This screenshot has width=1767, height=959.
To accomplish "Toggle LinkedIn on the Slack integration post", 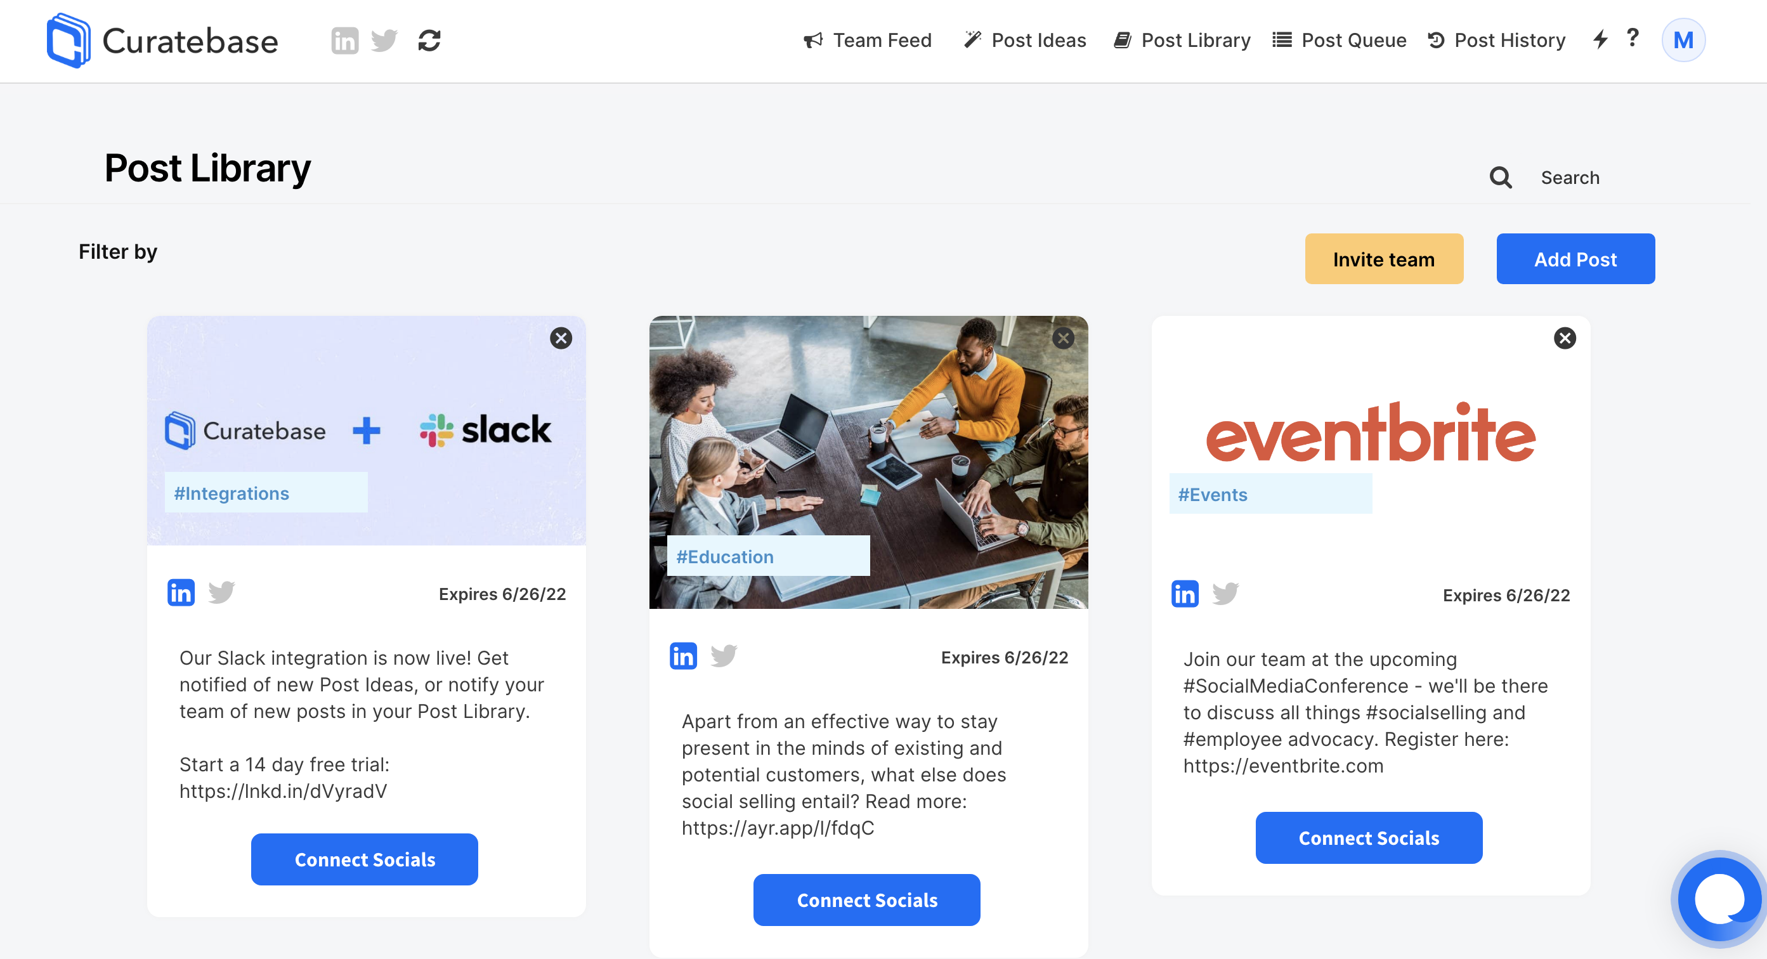I will pos(181,592).
